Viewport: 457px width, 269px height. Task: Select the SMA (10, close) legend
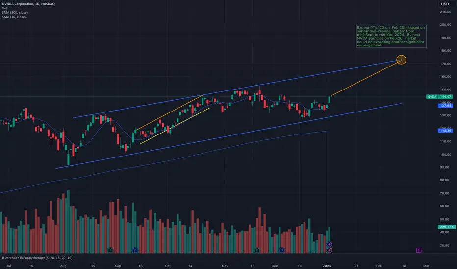click(x=14, y=17)
